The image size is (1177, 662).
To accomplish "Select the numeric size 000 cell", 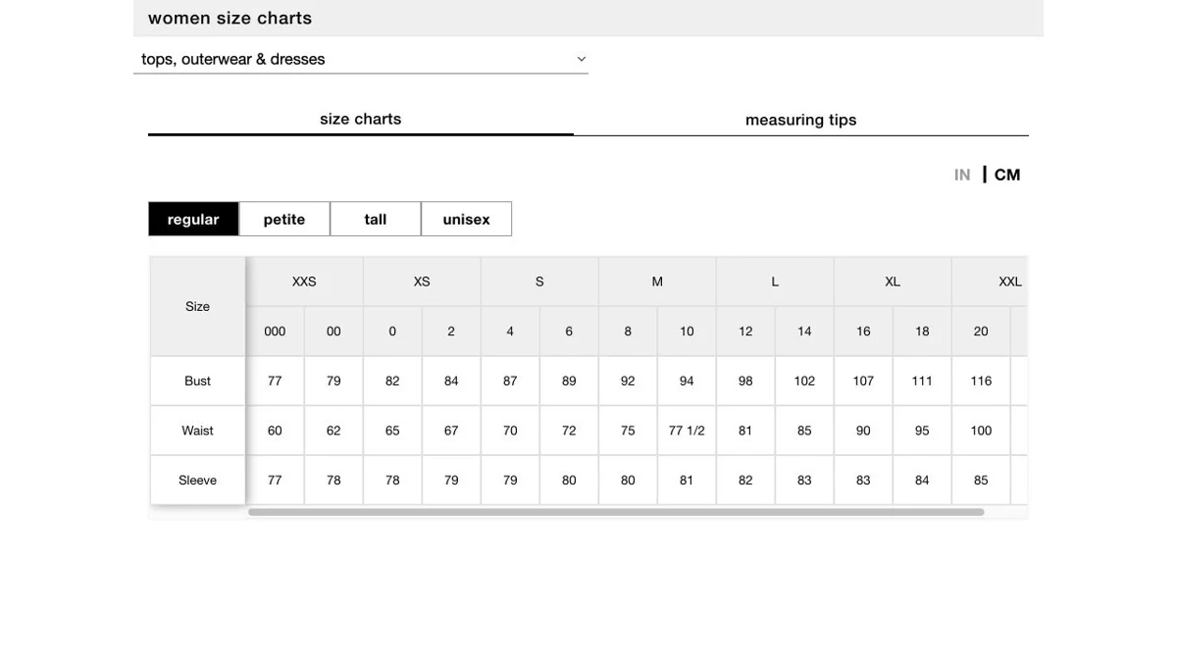I will (x=275, y=331).
